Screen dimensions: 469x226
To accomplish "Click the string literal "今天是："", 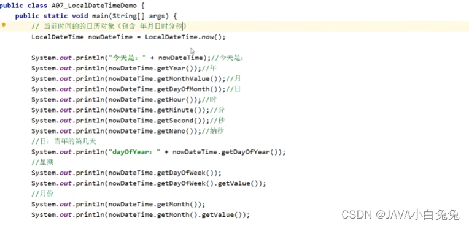I will click(x=127, y=58).
